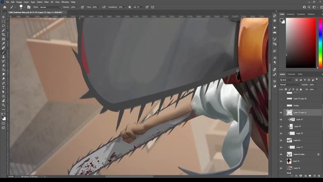Click the edit toolbar three dots icon
This screenshot has width=323, height=182.
click(x=4, y=110)
